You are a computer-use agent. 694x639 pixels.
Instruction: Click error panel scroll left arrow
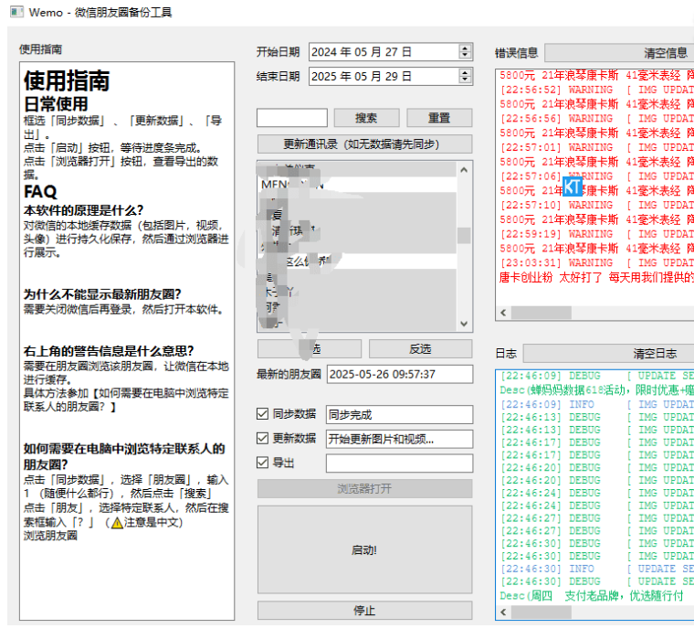tap(503, 313)
